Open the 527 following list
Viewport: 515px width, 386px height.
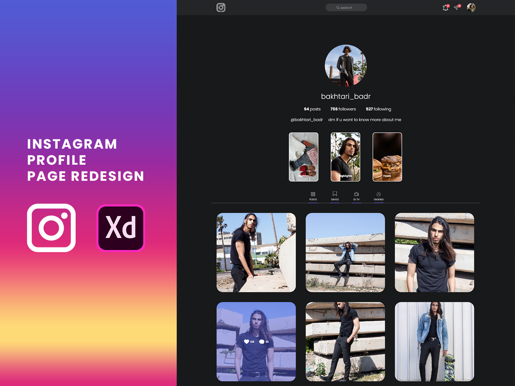pyautogui.click(x=379, y=109)
